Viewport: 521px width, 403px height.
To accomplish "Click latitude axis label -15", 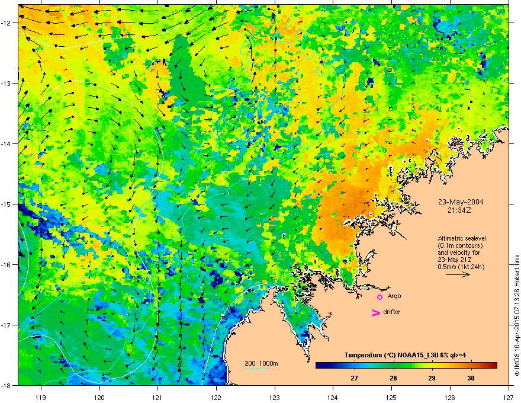I will click(6, 204).
